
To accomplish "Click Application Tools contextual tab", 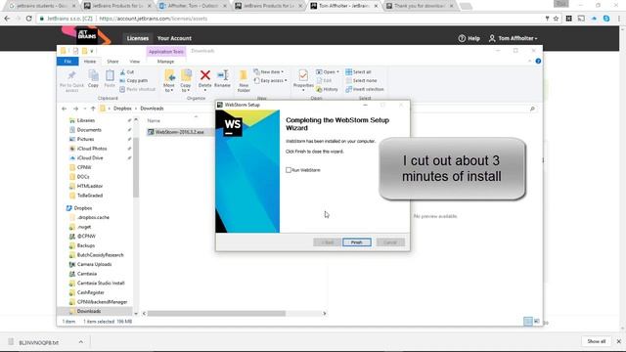I will pos(166,52).
